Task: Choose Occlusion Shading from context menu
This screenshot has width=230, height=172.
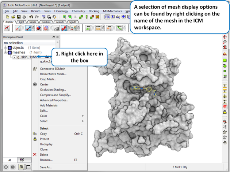Action: [x=53, y=89]
